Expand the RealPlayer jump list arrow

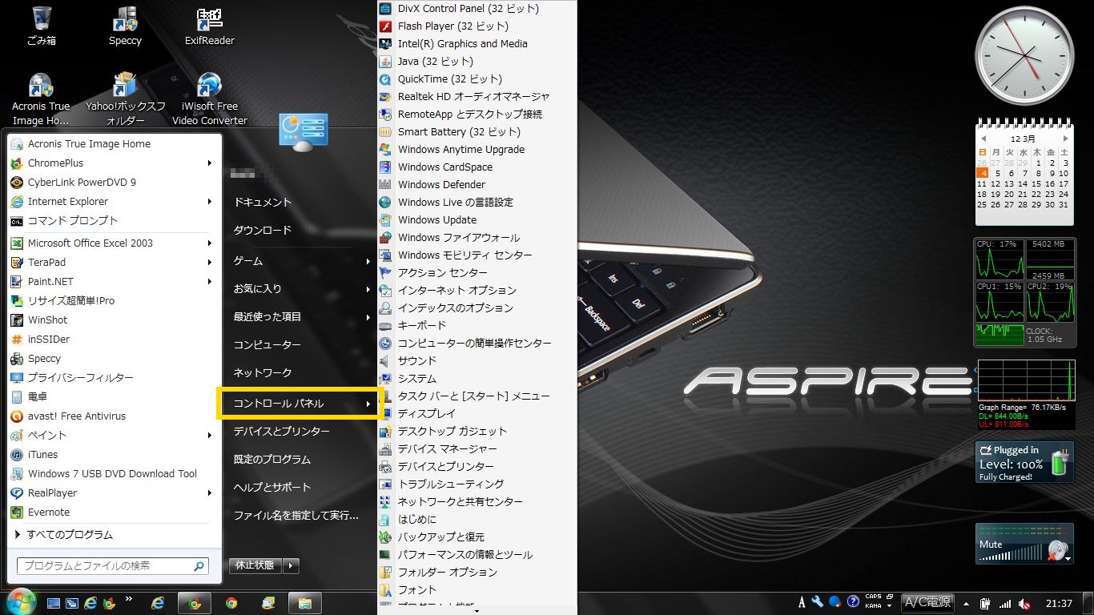210,492
